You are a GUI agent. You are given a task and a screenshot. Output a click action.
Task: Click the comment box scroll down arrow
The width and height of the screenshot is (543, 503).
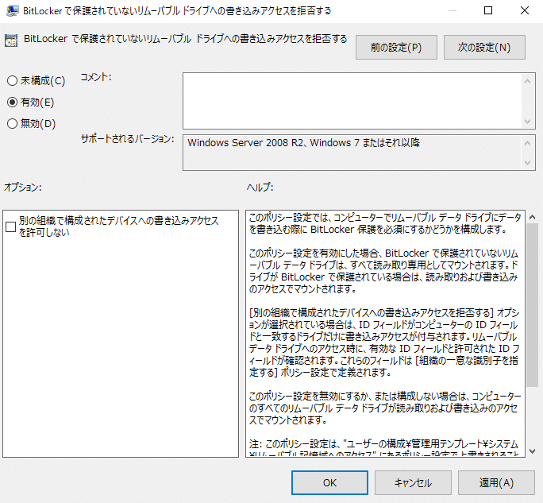click(x=527, y=122)
